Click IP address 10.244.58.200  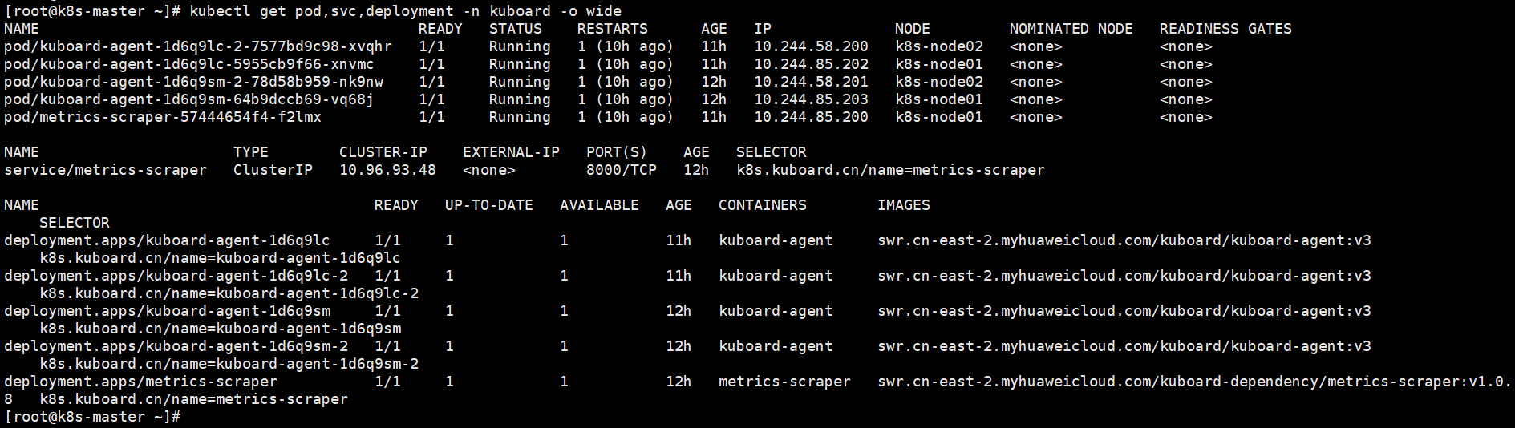coord(811,46)
